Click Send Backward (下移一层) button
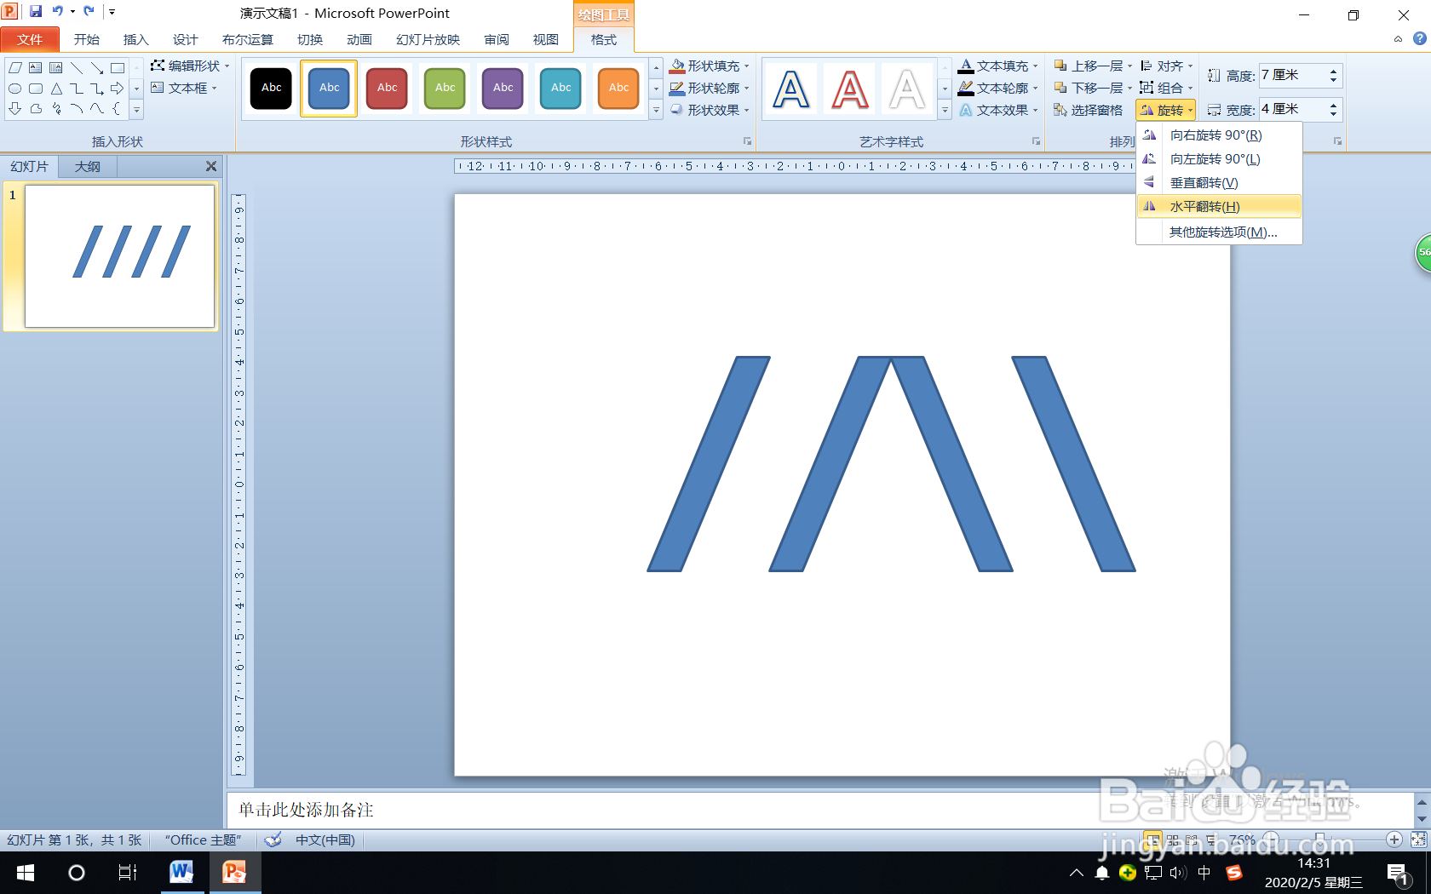 tap(1093, 89)
